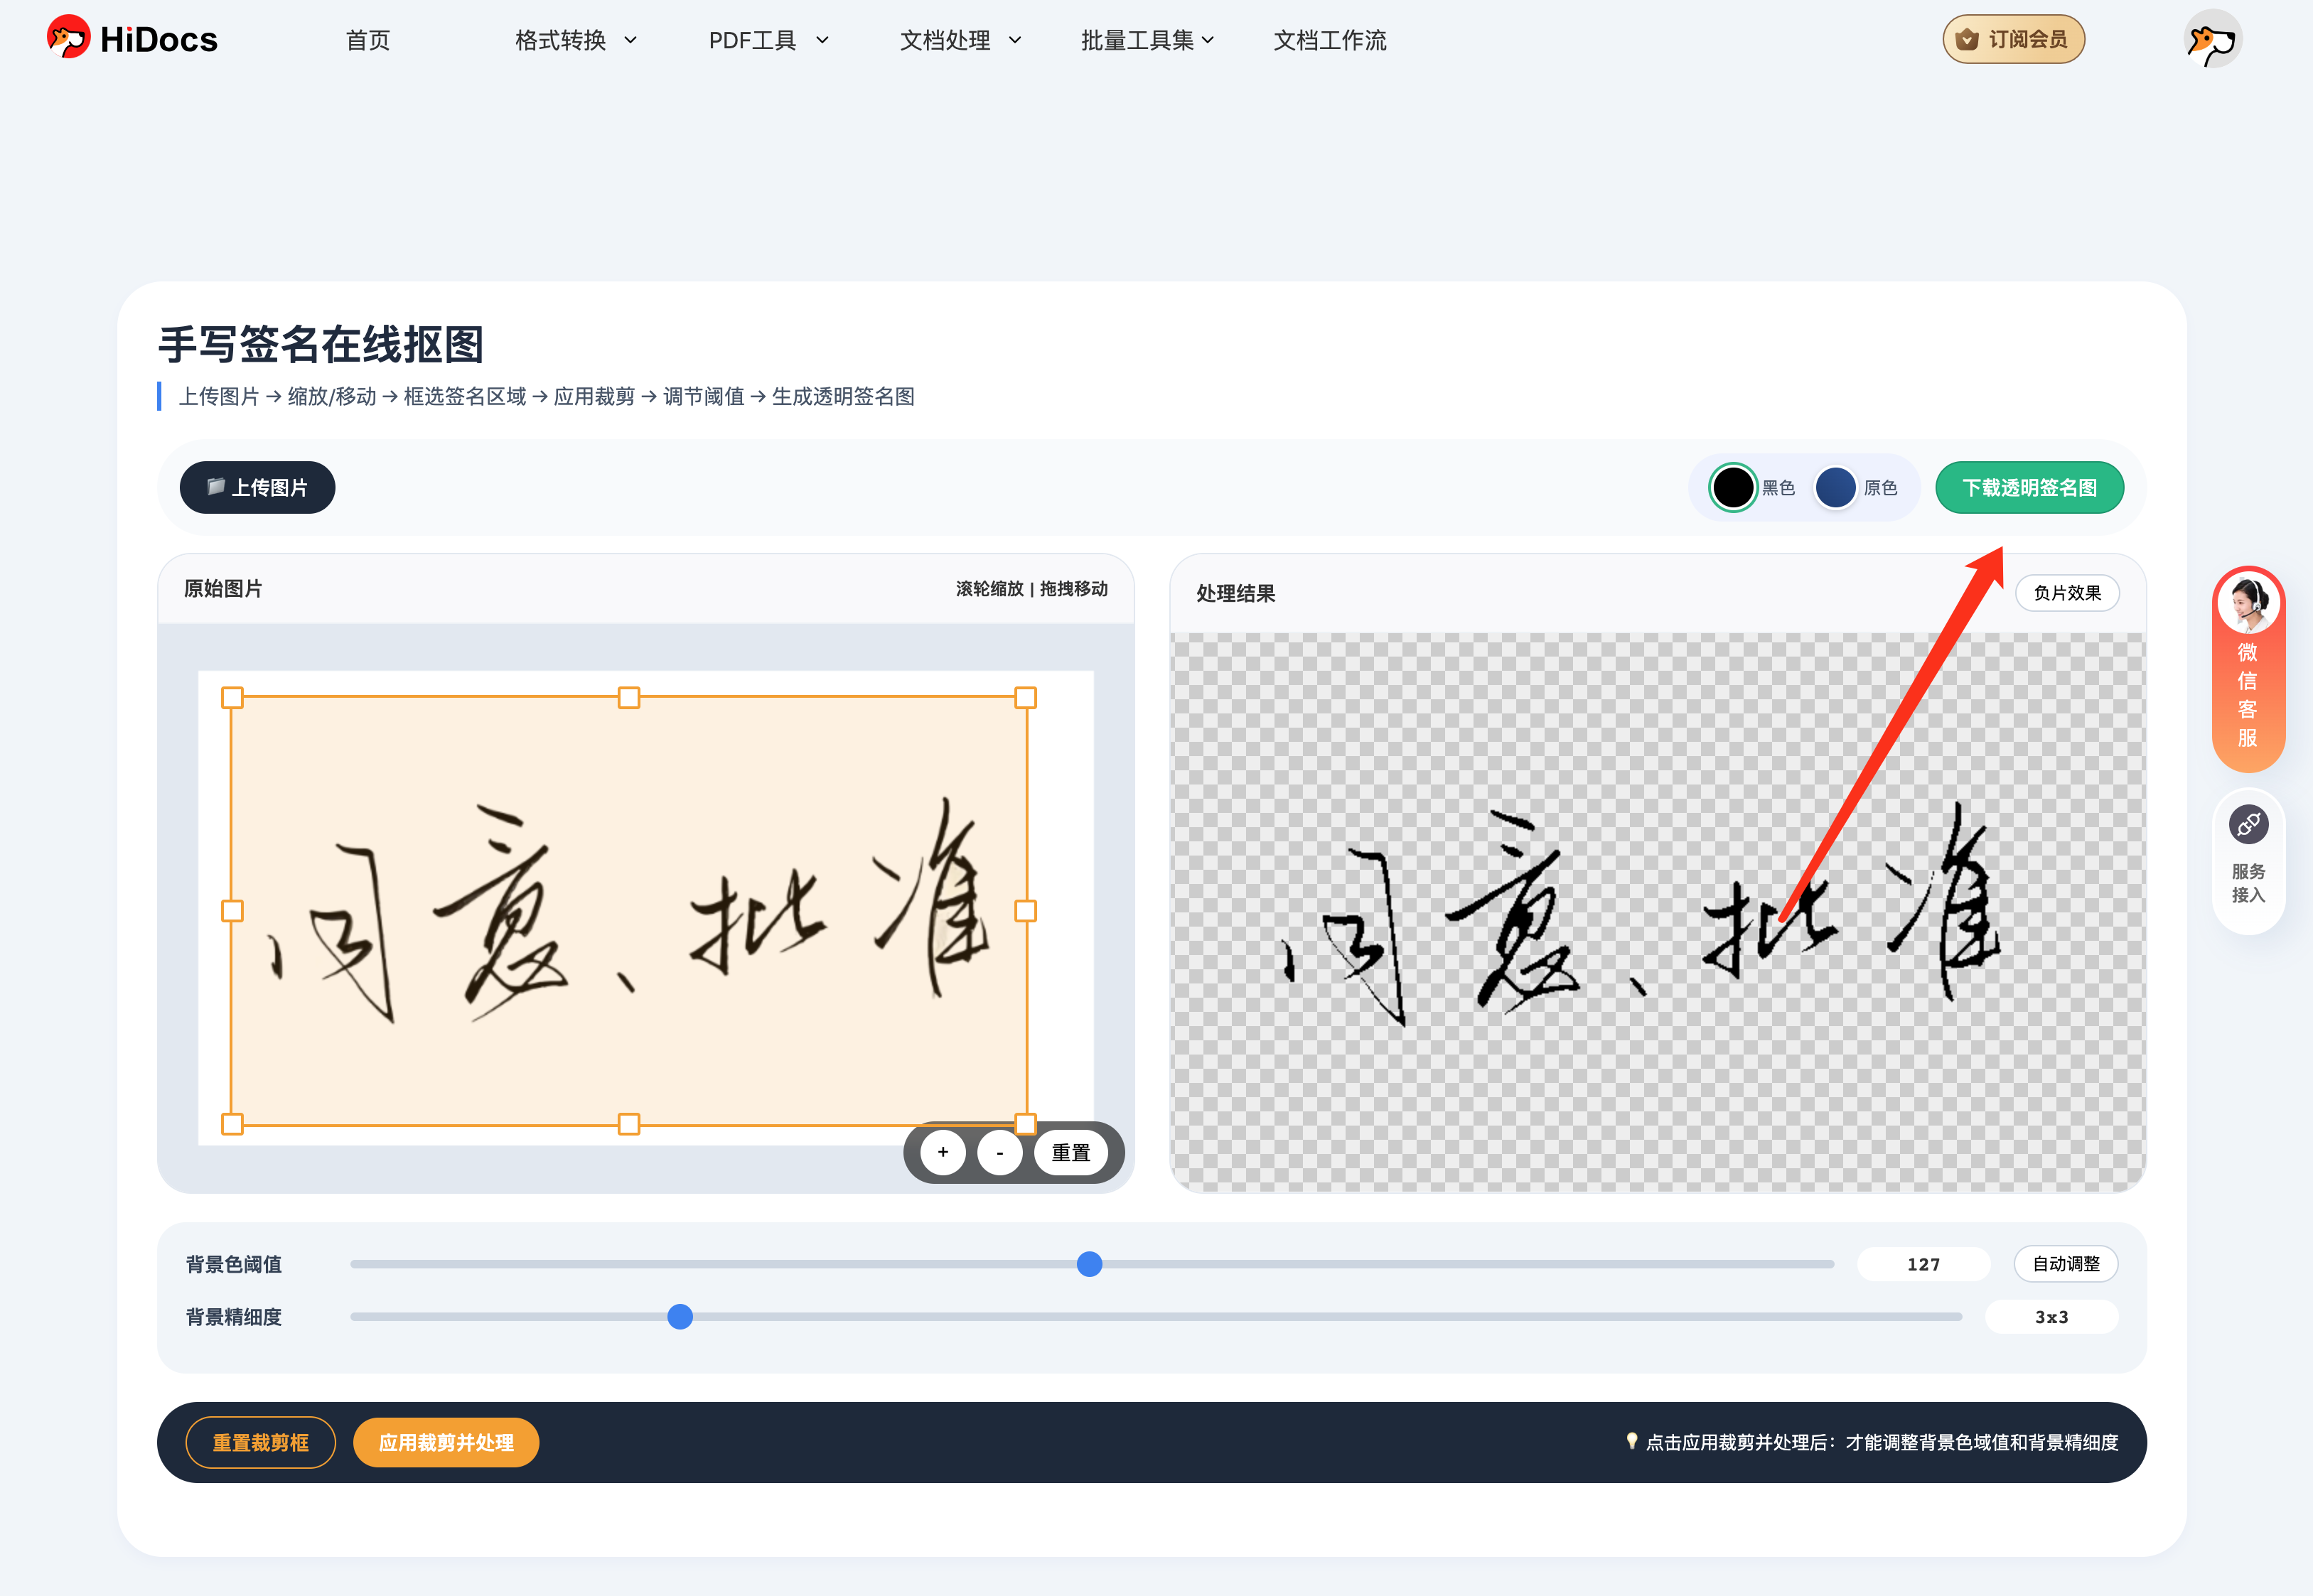
Task: Open the service access link icon
Action: 2248,825
